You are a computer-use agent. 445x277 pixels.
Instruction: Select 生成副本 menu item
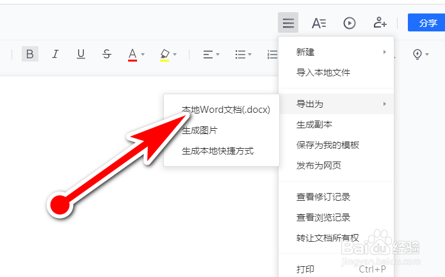tap(336, 124)
